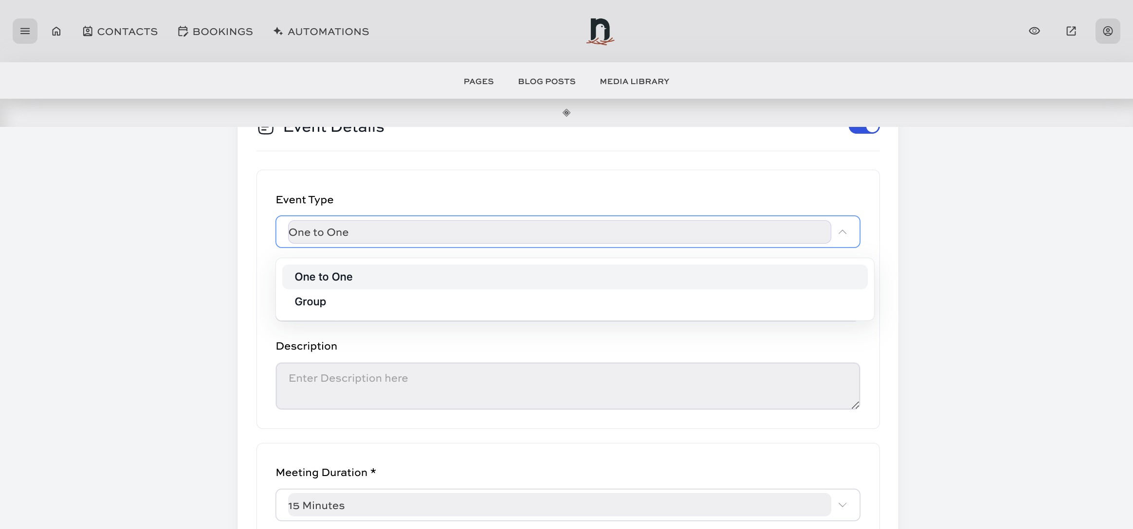Click the diamond handle below the submenu
The image size is (1133, 529).
click(566, 113)
